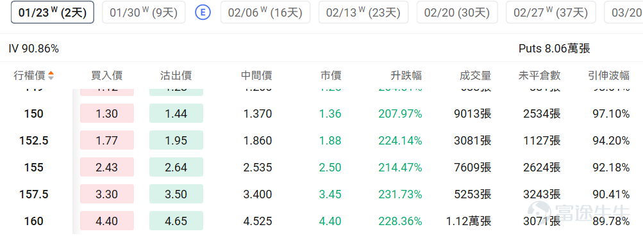Image resolution: width=643 pixels, height=236 pixels.
Task: Click the 未平倉數 column header
Action: pyautogui.click(x=539, y=75)
